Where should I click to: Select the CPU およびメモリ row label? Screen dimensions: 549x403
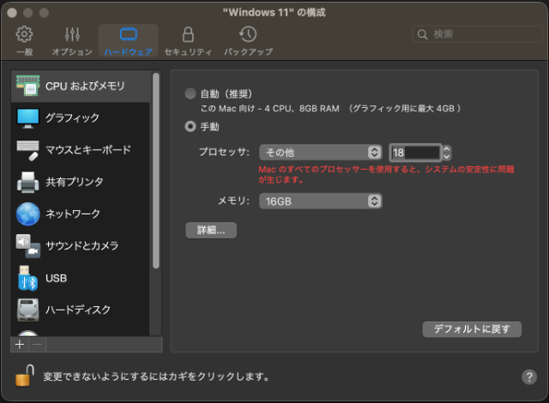click(85, 86)
